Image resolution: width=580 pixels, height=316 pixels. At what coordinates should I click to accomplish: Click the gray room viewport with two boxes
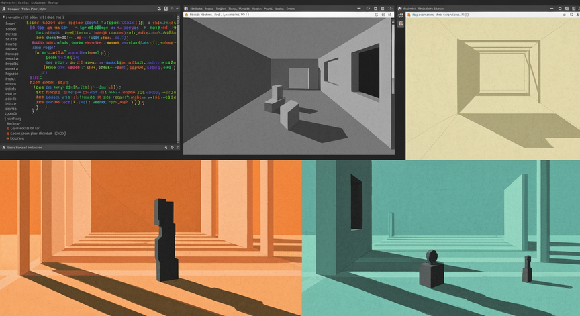[x=288, y=86]
